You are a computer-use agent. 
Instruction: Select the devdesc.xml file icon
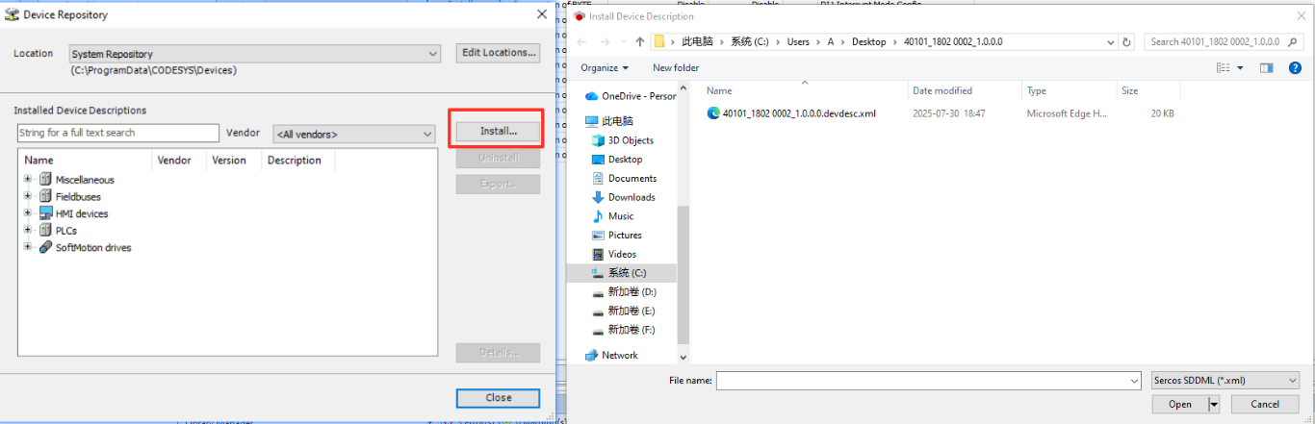[713, 113]
